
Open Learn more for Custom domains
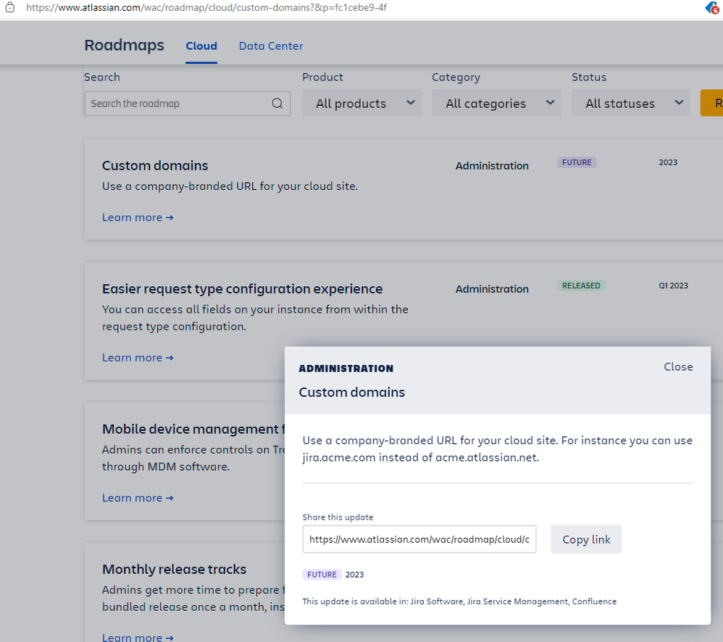(138, 217)
